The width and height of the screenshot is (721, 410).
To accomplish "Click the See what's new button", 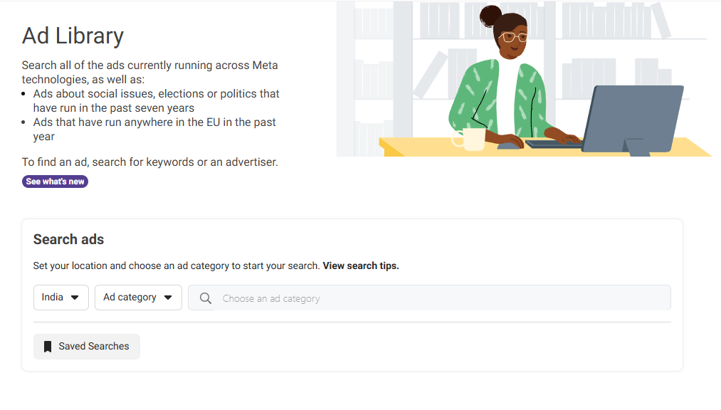I will click(x=56, y=182).
